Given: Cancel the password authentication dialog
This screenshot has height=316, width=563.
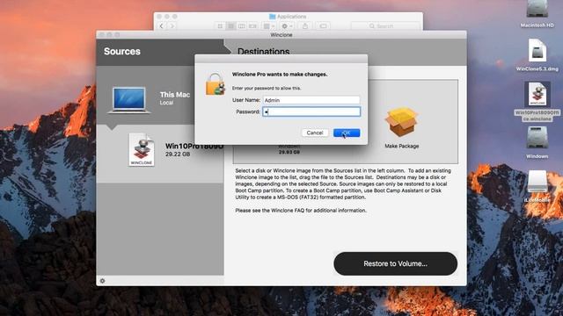Looking at the screenshot, I should coord(315,133).
